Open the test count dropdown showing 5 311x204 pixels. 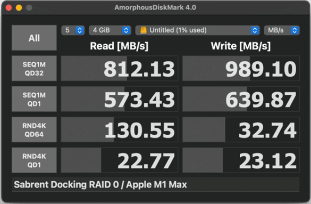73,30
